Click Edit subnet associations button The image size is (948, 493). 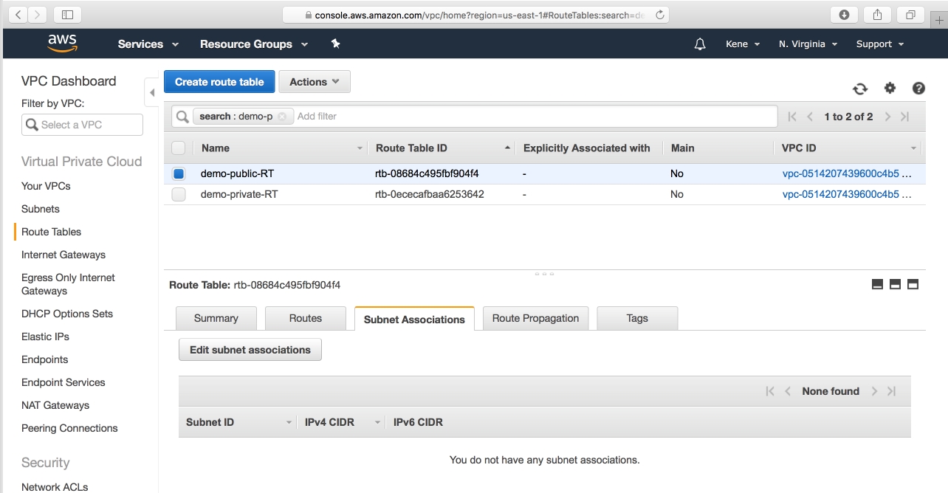250,350
